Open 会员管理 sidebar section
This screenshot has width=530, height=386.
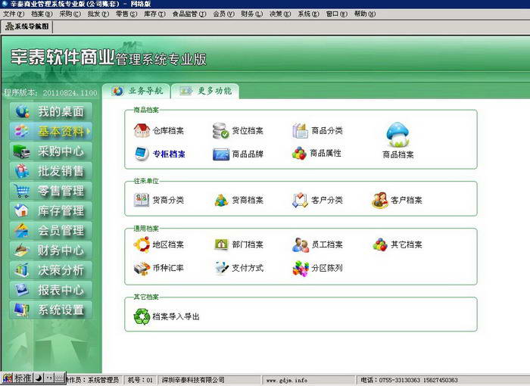[51, 231]
